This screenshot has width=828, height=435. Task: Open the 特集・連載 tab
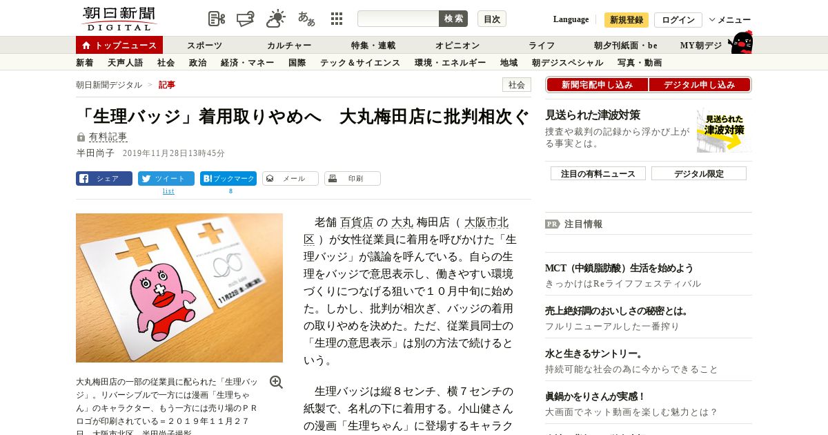coord(373,46)
